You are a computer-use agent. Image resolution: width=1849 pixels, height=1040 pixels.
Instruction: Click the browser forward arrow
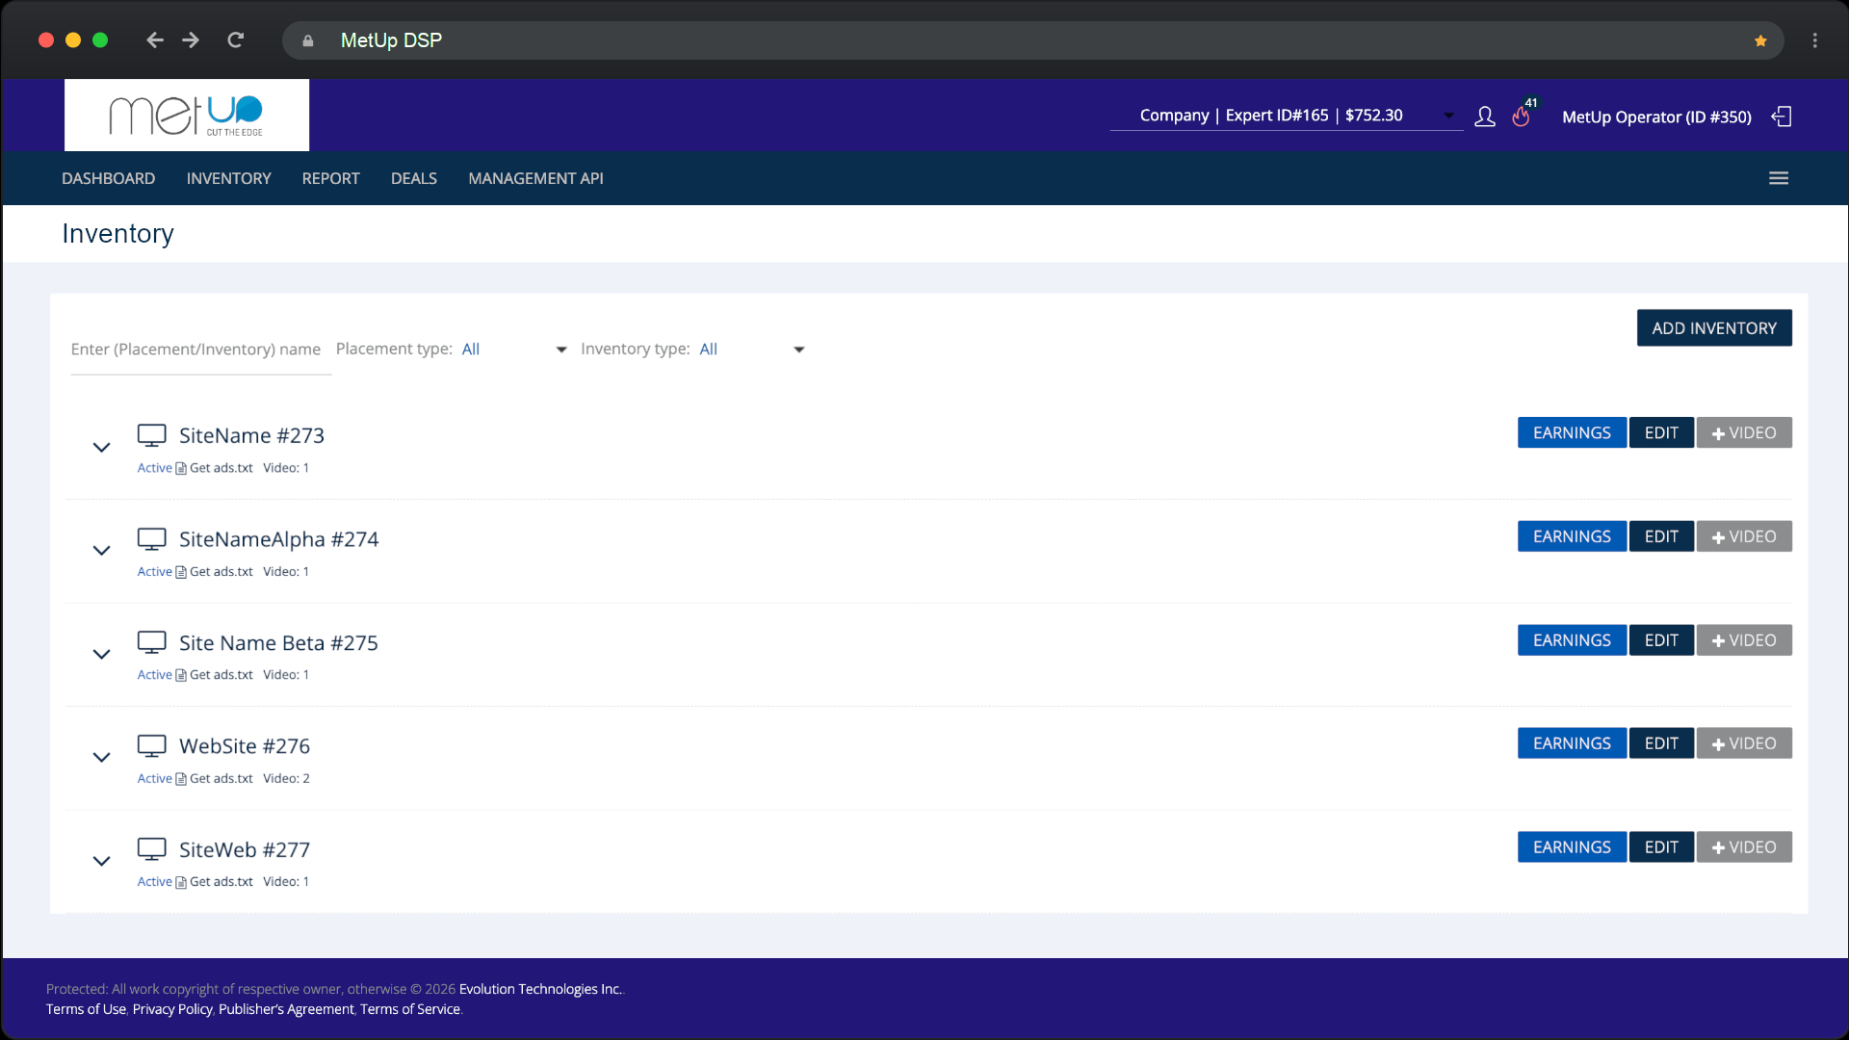(191, 39)
